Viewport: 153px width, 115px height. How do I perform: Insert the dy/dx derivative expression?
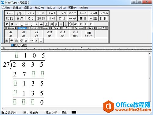[11, 34]
